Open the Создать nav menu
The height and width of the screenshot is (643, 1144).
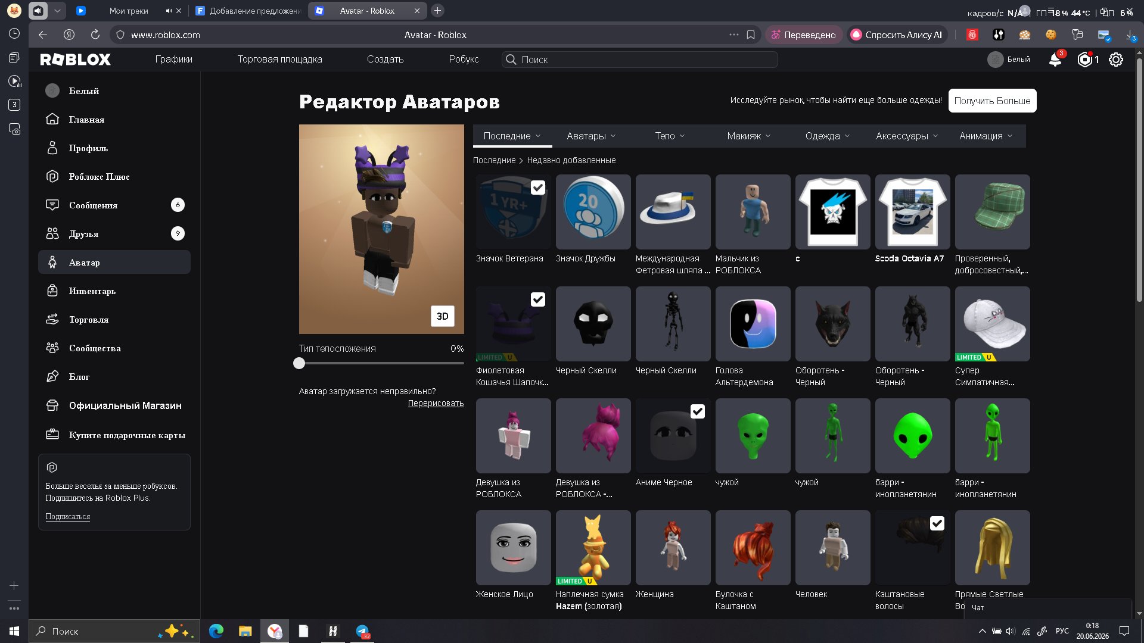(386, 60)
